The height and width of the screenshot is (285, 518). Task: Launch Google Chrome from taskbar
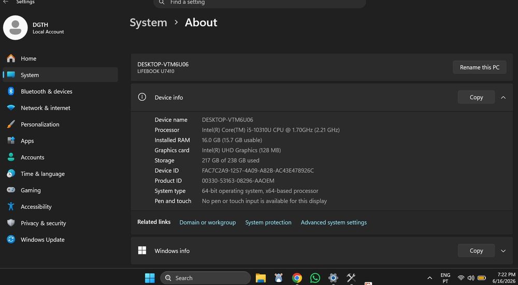[x=297, y=278]
